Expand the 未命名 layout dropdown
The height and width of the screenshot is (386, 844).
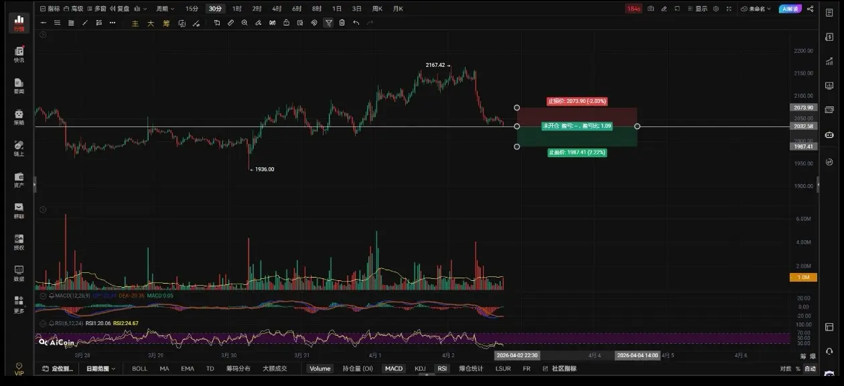[756, 9]
